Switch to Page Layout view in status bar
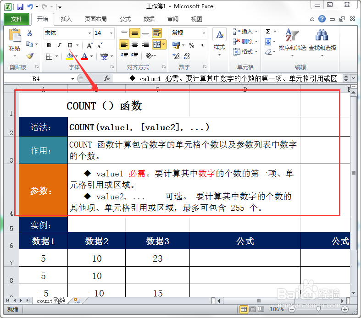Screen dimensions: 361x318 (x=252, y=309)
